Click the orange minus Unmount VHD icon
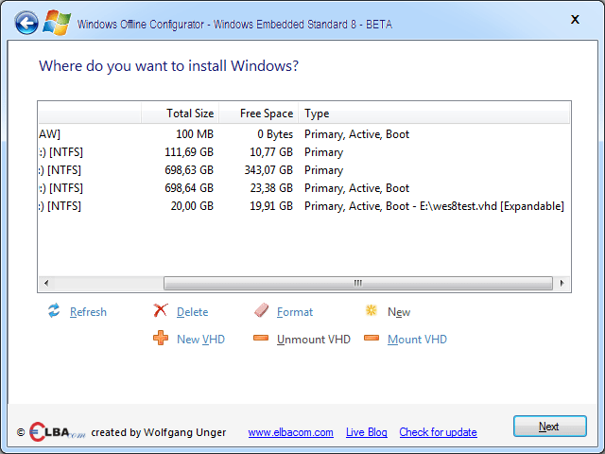 261,339
